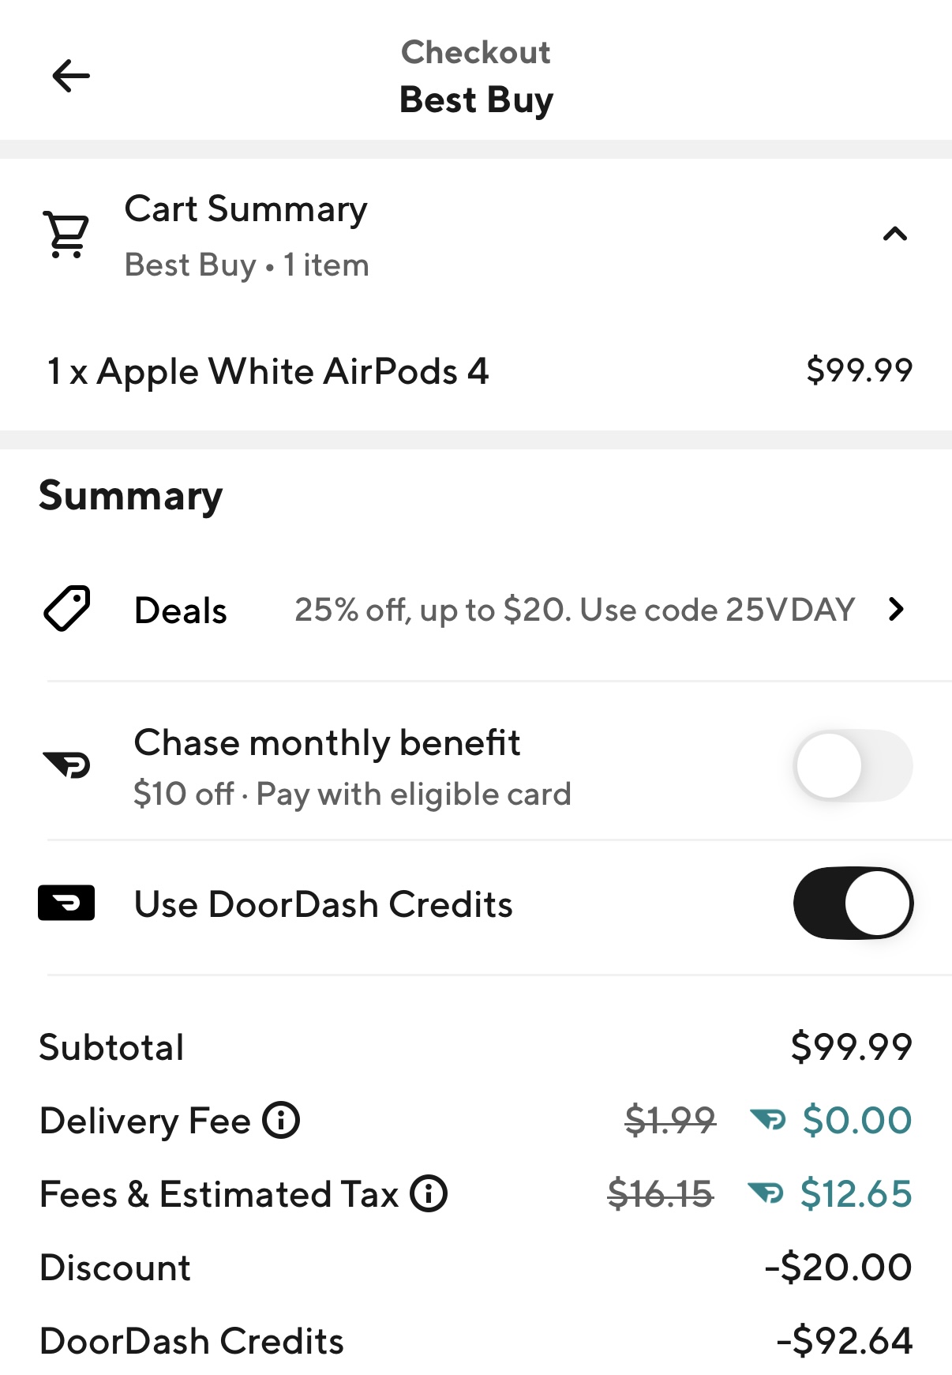Turn off Use DoorDash Credits switch
This screenshot has height=1375, width=952.
tap(853, 904)
